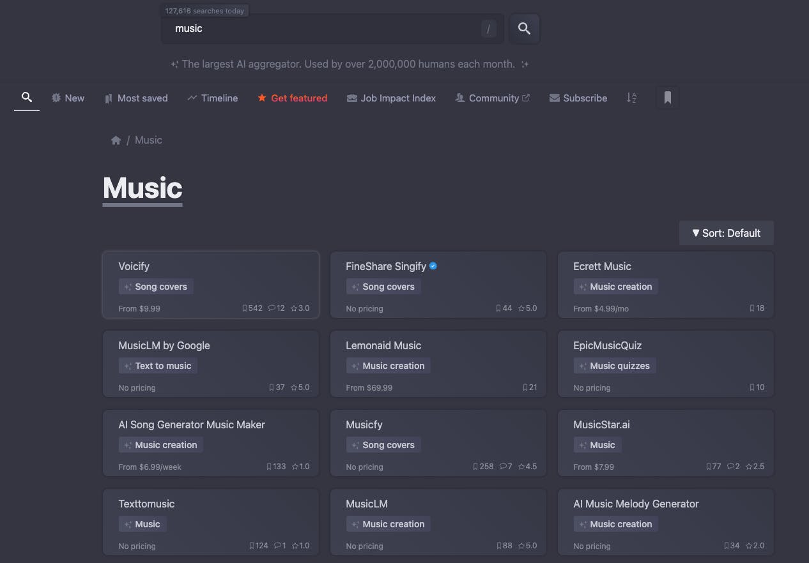Open the MusicStar.ai card

click(666, 443)
